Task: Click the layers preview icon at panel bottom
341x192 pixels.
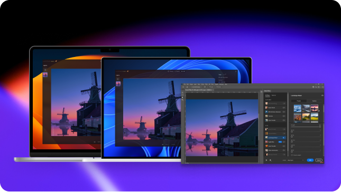Action: point(270,160)
